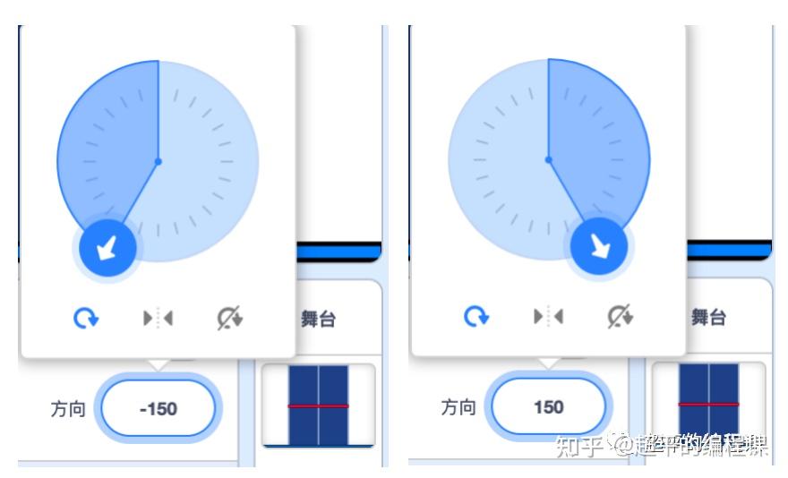Click direction dial handle pointing down-right

click(599, 247)
